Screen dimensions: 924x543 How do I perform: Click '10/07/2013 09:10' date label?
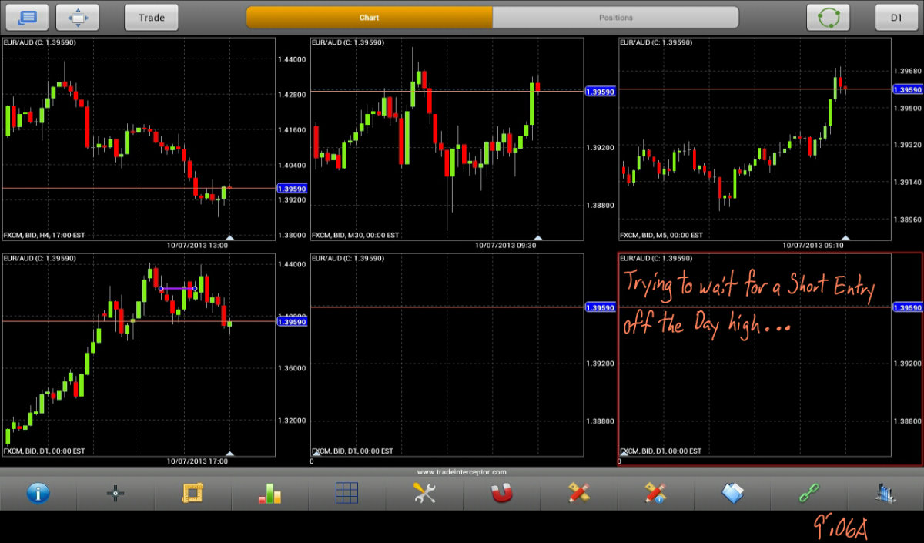point(813,245)
